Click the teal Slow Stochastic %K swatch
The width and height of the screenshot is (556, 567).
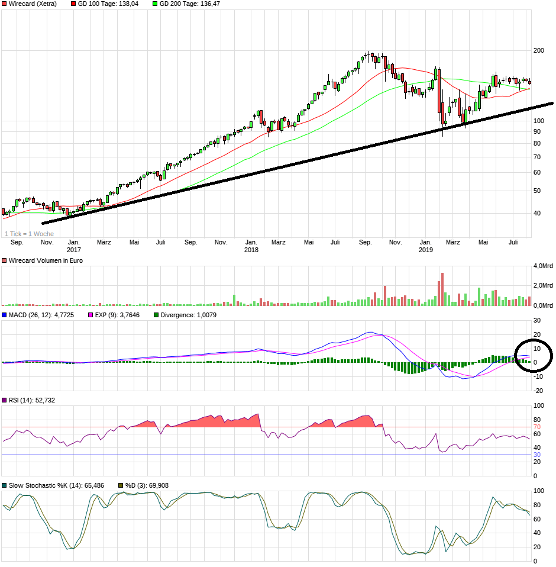[4, 486]
